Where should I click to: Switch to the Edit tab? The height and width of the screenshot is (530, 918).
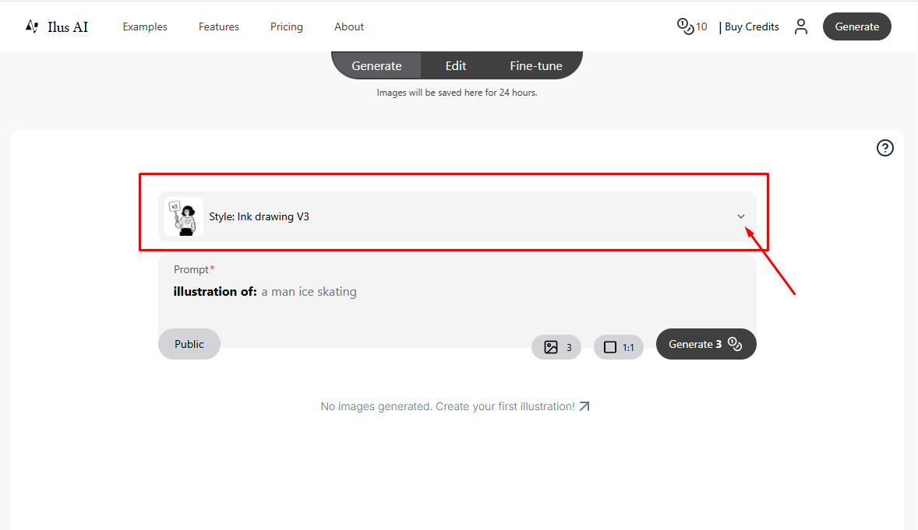(455, 65)
